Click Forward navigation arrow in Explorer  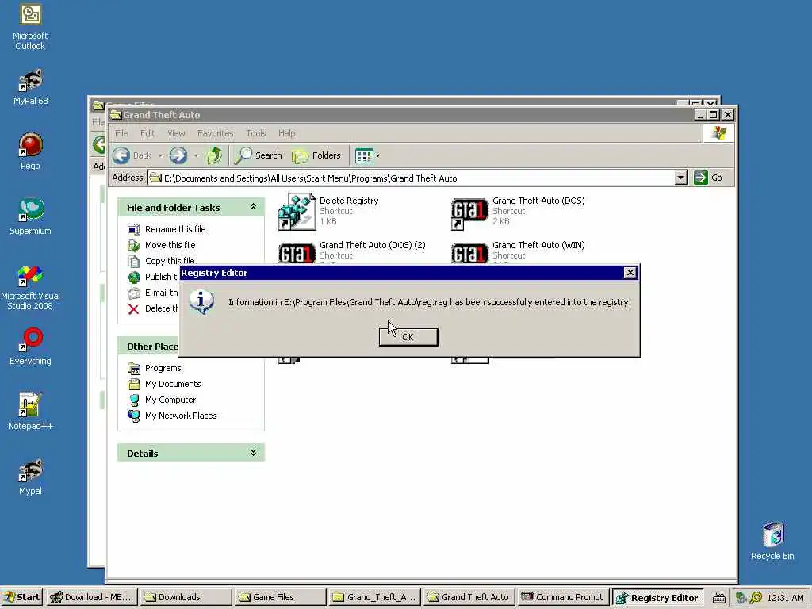178,155
